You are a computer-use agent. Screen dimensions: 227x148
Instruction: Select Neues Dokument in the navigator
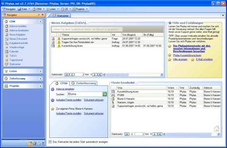coord(18,39)
